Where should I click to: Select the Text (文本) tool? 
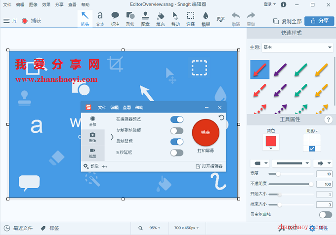(x=100, y=19)
